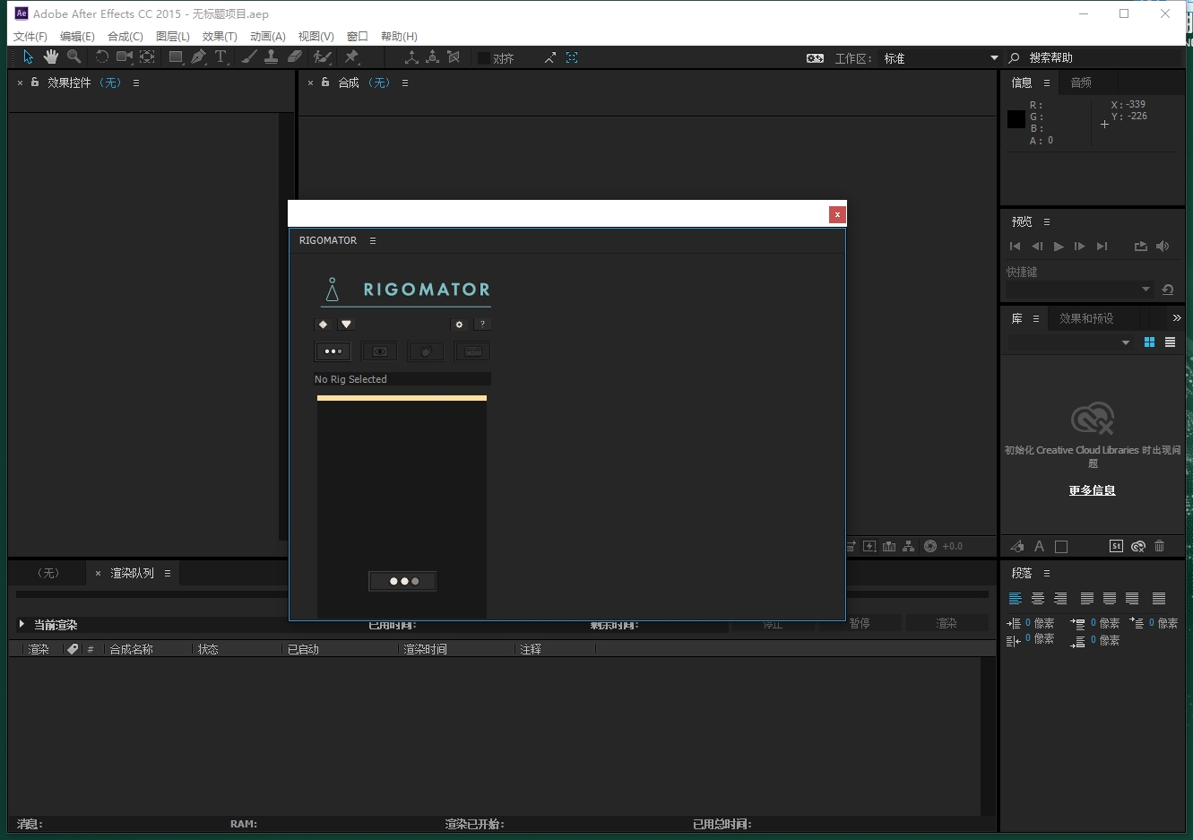Screen dimensions: 1193x840
Task: Jump to first frame in preview
Action: [1015, 246]
